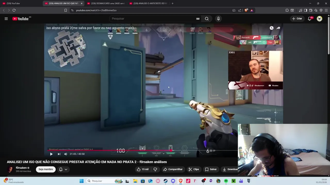View site information icon in address bar
The height and width of the screenshot is (185, 330).
(72, 10)
